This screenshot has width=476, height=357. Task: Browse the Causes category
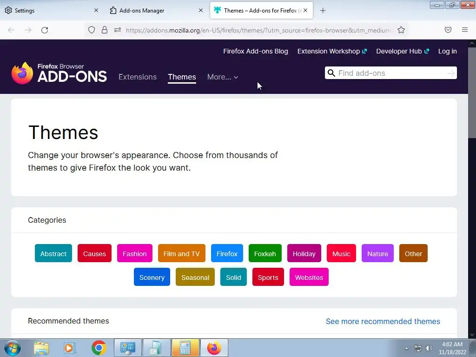pos(94,253)
